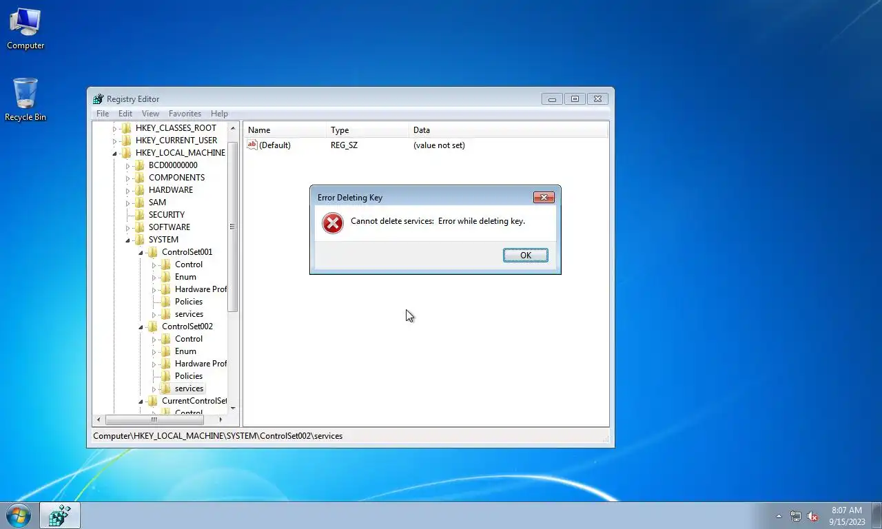Click OK in the Error Deleting Key dialog
Image resolution: width=882 pixels, height=529 pixels.
click(525, 256)
